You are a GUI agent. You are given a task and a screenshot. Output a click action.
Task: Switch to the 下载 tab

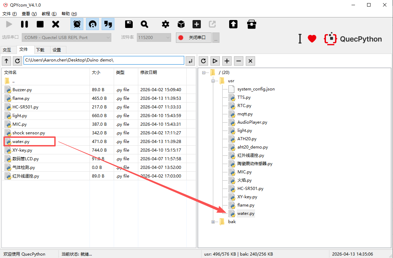pyautogui.click(x=40, y=50)
